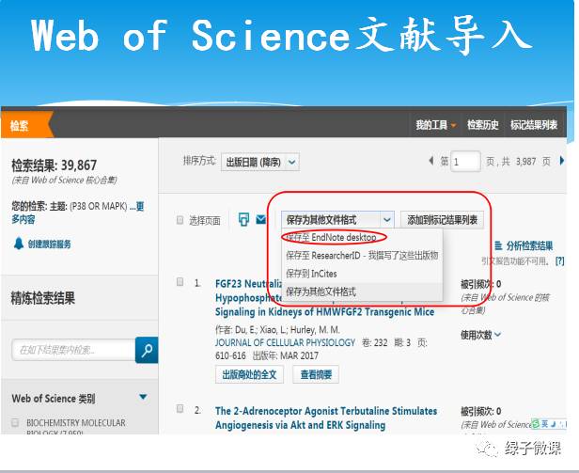Open 标记结果列表 in top bar
The width and height of the screenshot is (579, 473).
(534, 125)
